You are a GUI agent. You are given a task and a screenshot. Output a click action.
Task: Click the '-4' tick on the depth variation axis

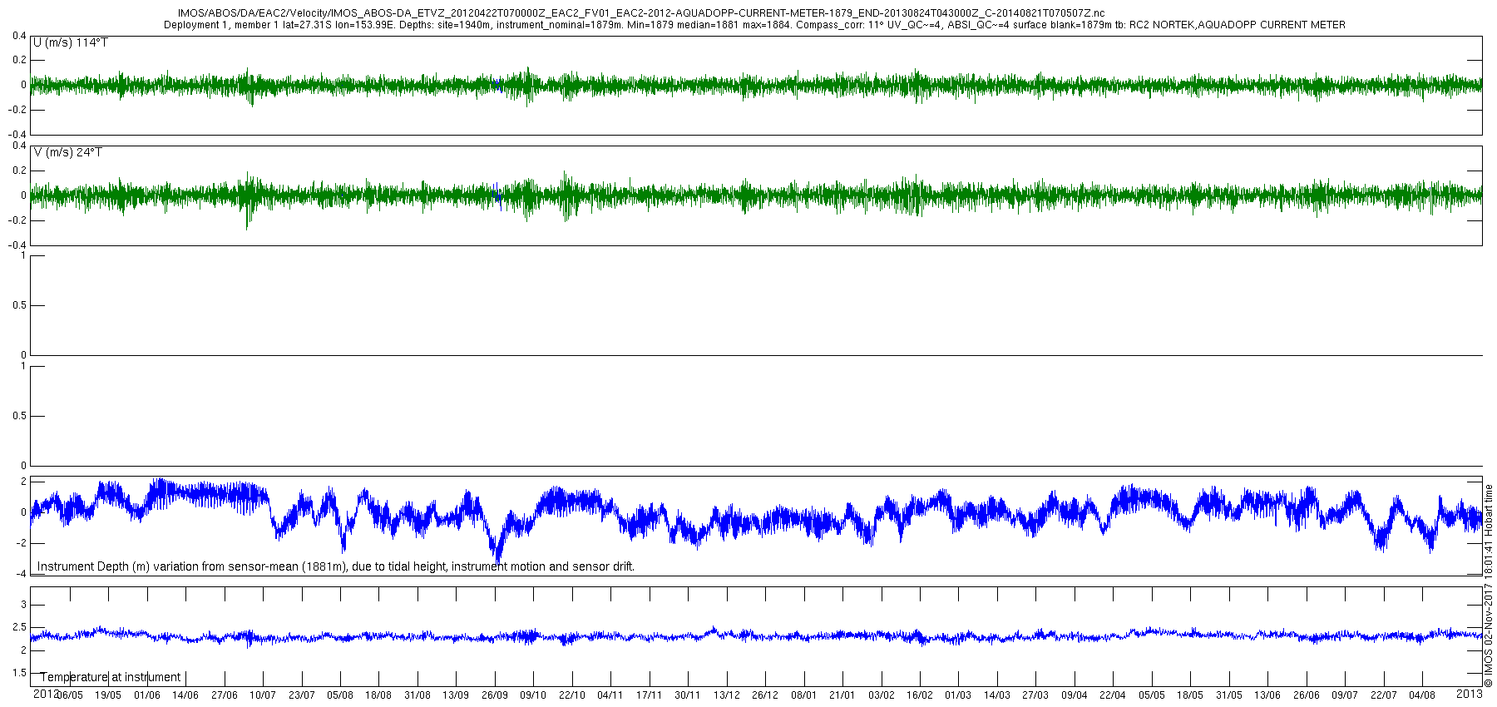click(x=20, y=574)
